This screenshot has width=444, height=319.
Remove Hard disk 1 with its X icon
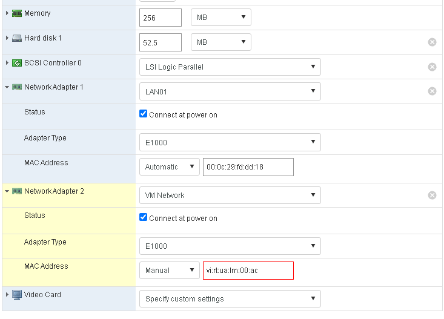click(432, 42)
